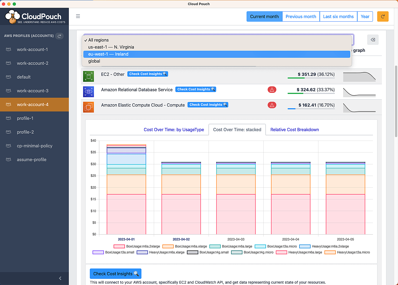This screenshot has width=398, height=285.
Task: Toggle BoxUsage:m6a.large legend series
Action: (231, 246)
